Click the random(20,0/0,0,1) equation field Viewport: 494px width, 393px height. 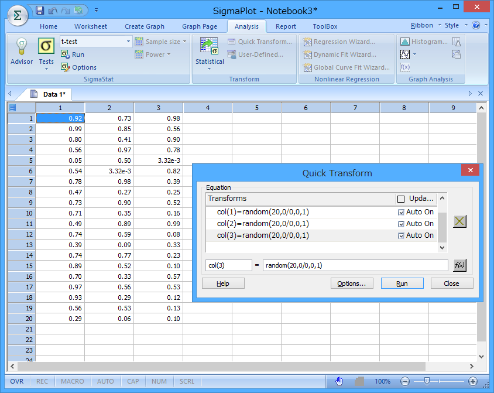(355, 265)
